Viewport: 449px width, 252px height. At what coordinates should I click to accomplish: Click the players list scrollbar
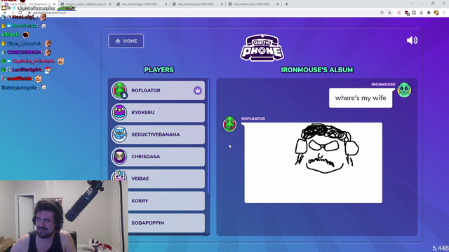(x=208, y=136)
